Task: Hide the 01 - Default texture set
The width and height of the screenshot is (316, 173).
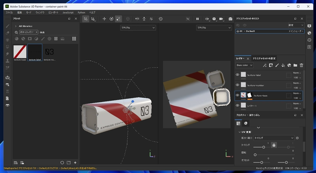Action: click(238, 31)
